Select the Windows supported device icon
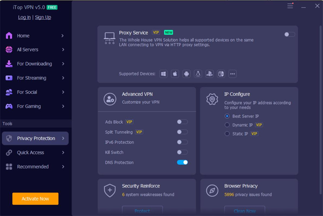Image resolution: width=323 pixels, height=216 pixels. [x=164, y=74]
